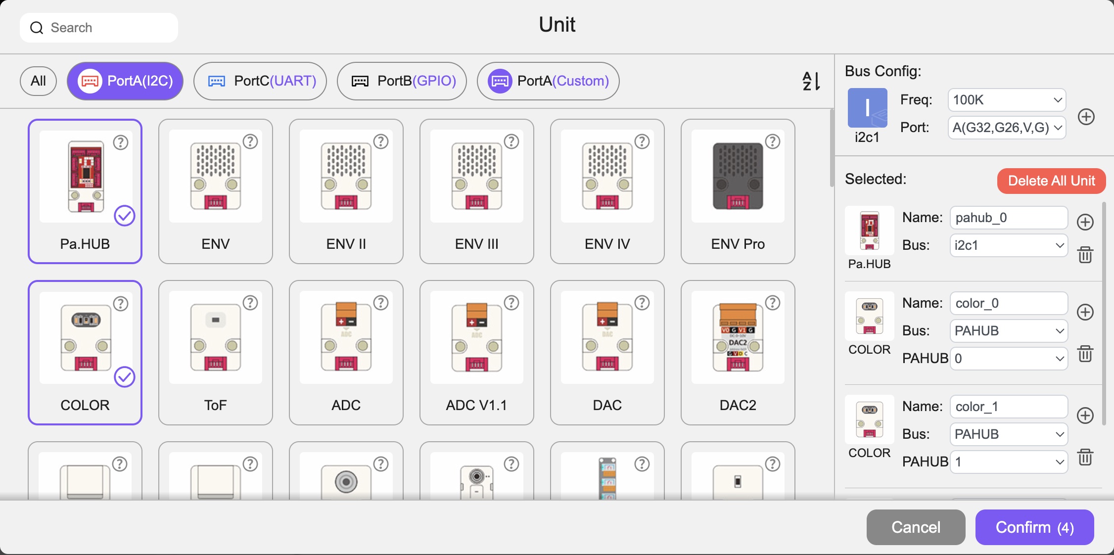1114x555 pixels.
Task: Switch to PortB(GPIO) filter
Action: coord(402,81)
